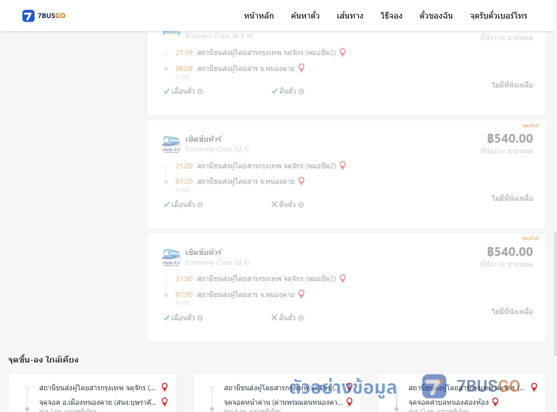Viewport: 557px width, 412px height.
Task: Click top pin in first nearby-stops card
Action: (165, 387)
